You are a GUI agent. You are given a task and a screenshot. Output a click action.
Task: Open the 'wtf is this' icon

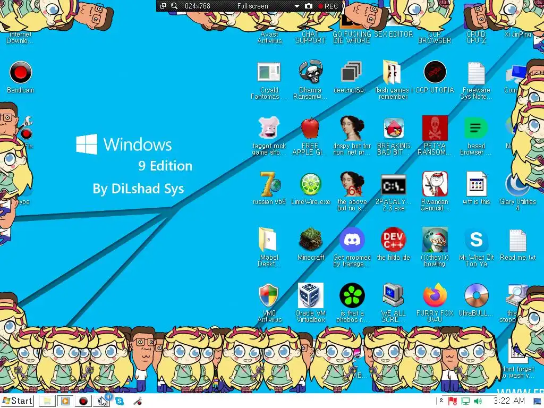pos(477,184)
